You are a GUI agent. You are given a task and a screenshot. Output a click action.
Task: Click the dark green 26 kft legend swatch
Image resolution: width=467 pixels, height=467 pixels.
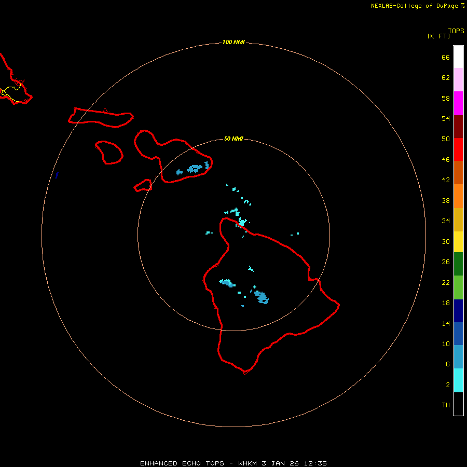click(458, 264)
